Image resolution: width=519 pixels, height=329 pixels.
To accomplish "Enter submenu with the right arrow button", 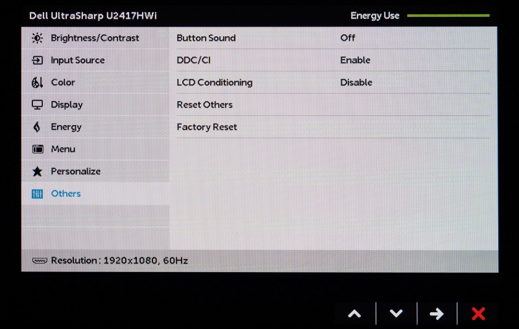I will click(x=437, y=313).
